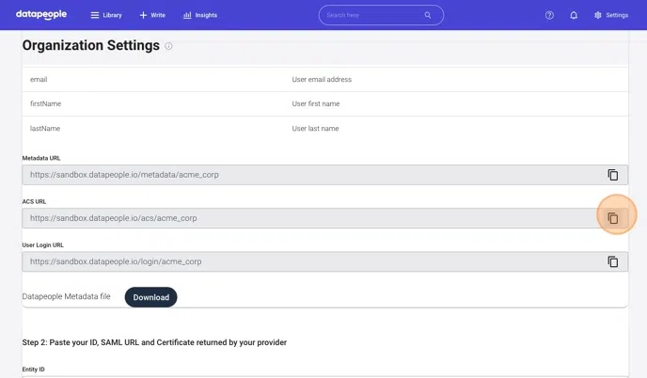
Task: Open the help question mark icon
Action: click(549, 15)
